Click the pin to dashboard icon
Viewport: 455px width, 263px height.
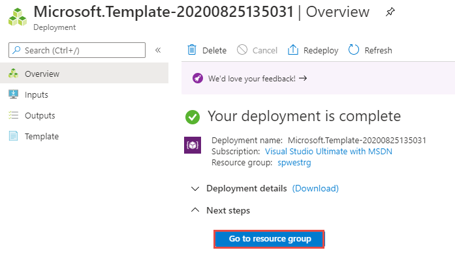point(390,12)
